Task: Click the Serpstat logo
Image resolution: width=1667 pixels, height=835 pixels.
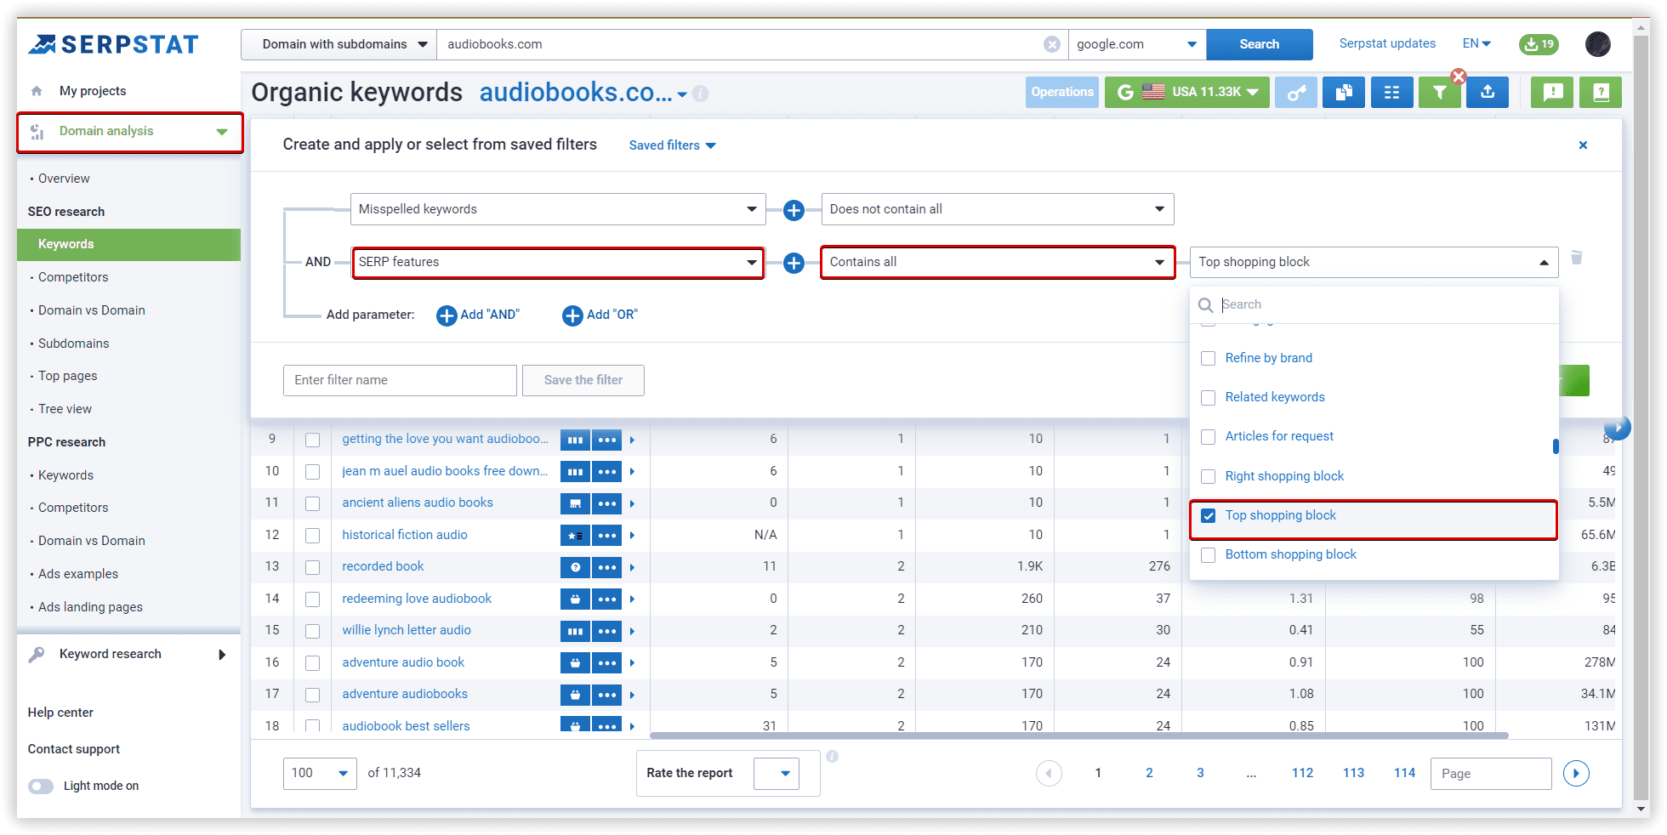Action: [x=113, y=44]
